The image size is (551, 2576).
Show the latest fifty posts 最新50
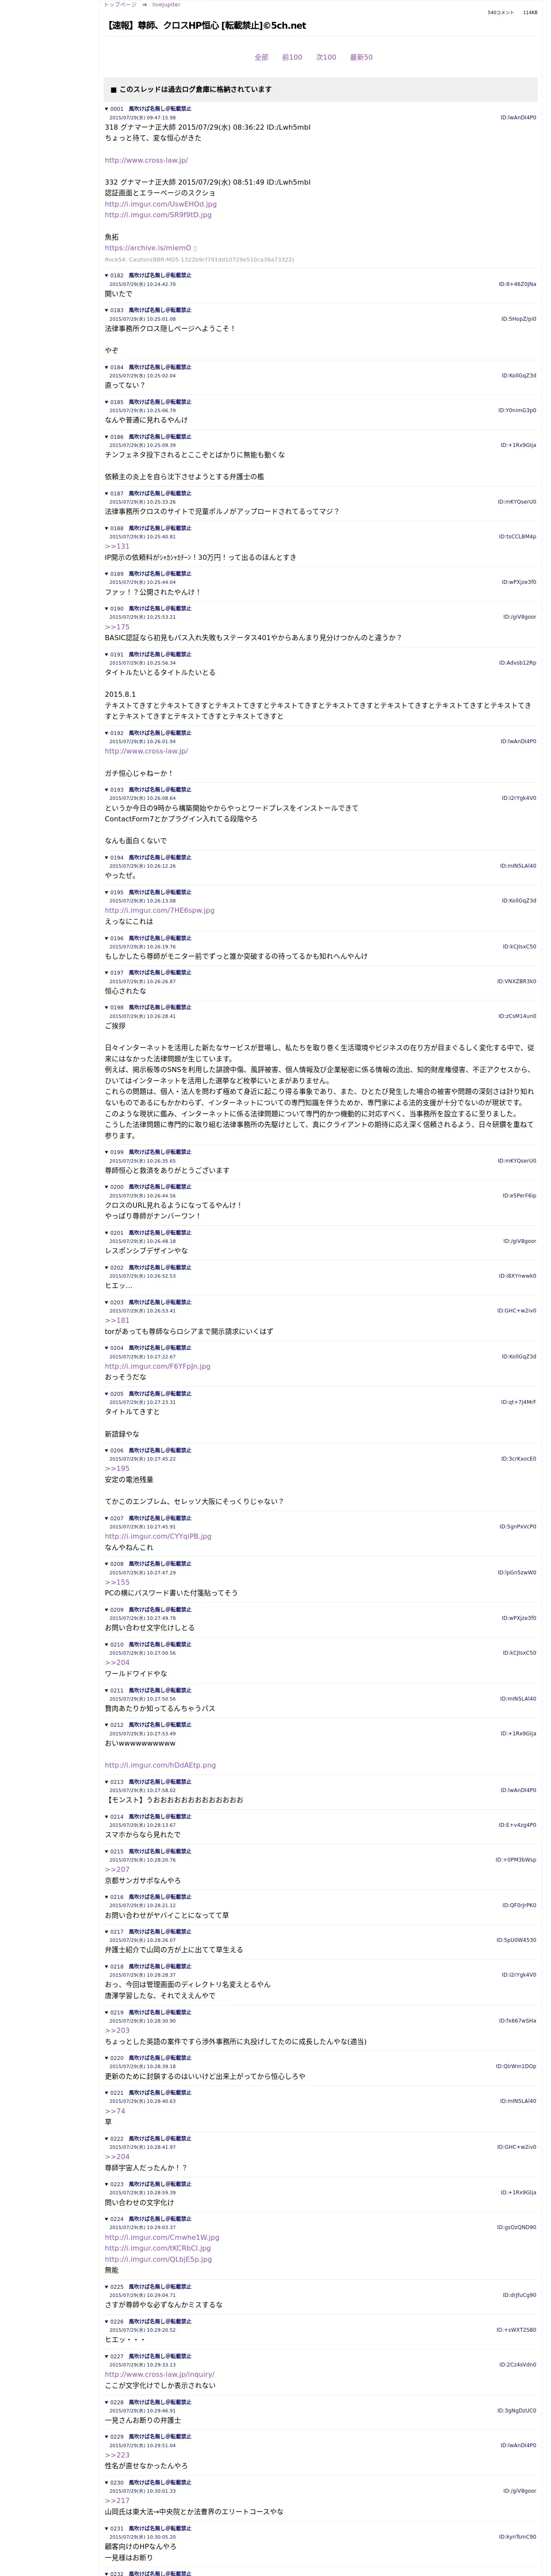[361, 57]
